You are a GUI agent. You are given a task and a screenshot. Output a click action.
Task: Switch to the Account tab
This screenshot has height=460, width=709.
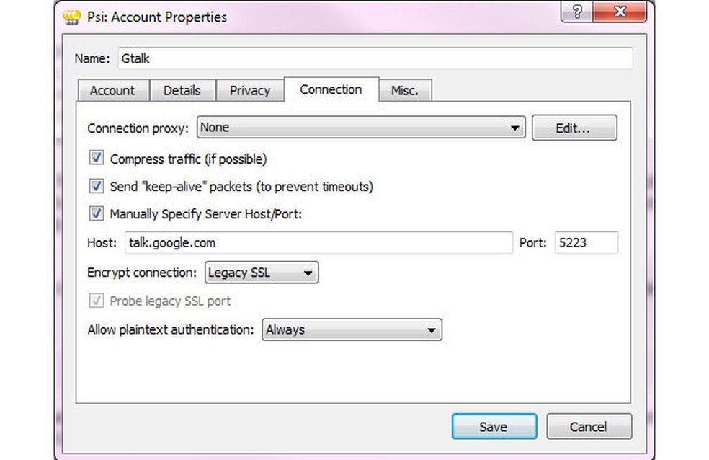112,91
